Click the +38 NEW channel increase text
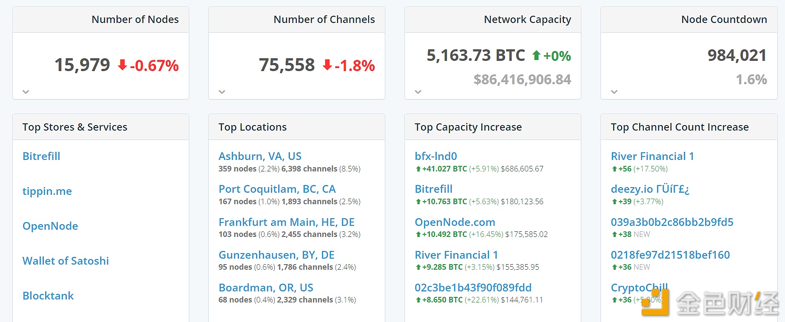This screenshot has height=322, width=785. point(631,234)
